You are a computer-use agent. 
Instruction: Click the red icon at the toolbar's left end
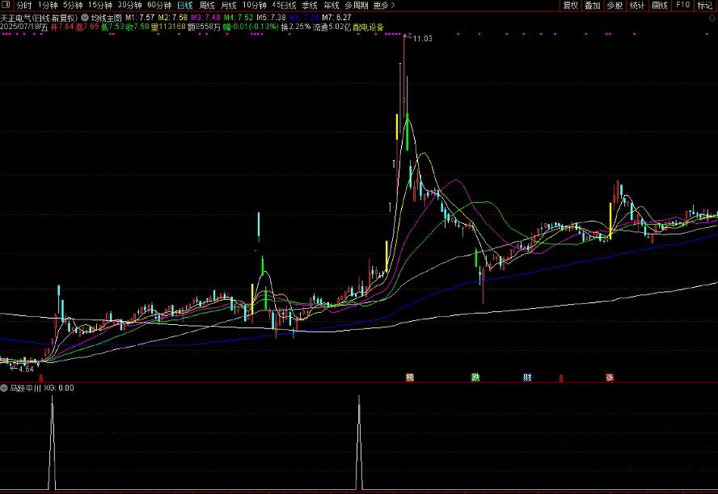tap(7, 5)
